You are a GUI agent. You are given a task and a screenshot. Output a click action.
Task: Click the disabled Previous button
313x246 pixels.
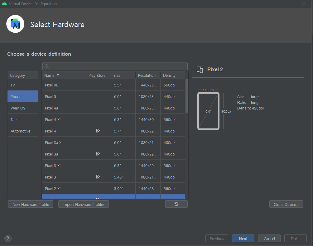(x=217, y=239)
